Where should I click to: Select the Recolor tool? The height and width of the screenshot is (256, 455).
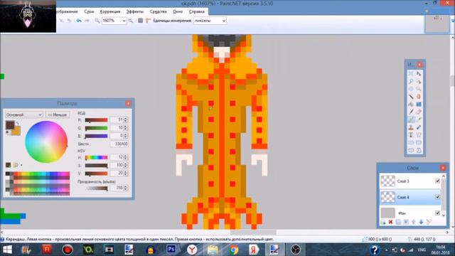click(x=419, y=127)
